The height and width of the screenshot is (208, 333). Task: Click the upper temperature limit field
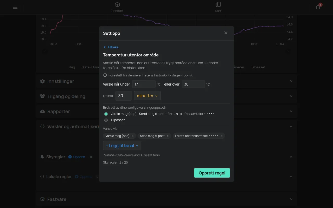(x=193, y=84)
